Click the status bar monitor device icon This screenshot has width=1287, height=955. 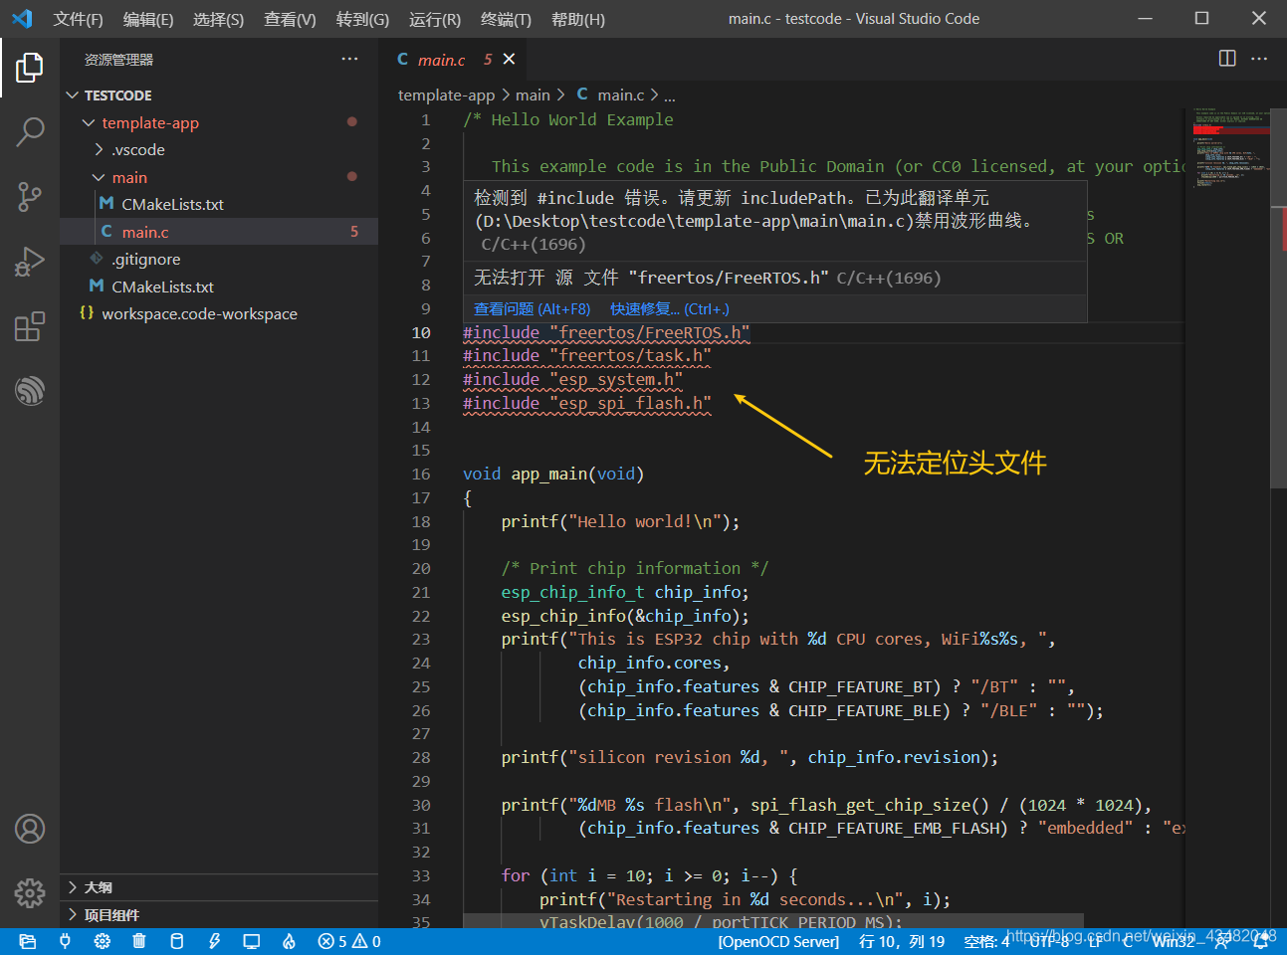coord(252,941)
